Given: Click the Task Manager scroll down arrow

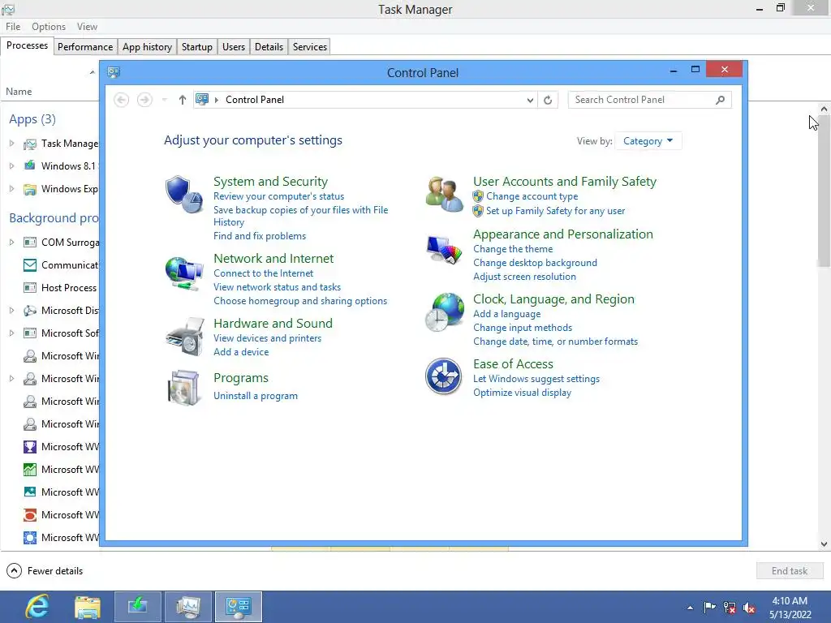Looking at the screenshot, I should tap(824, 544).
